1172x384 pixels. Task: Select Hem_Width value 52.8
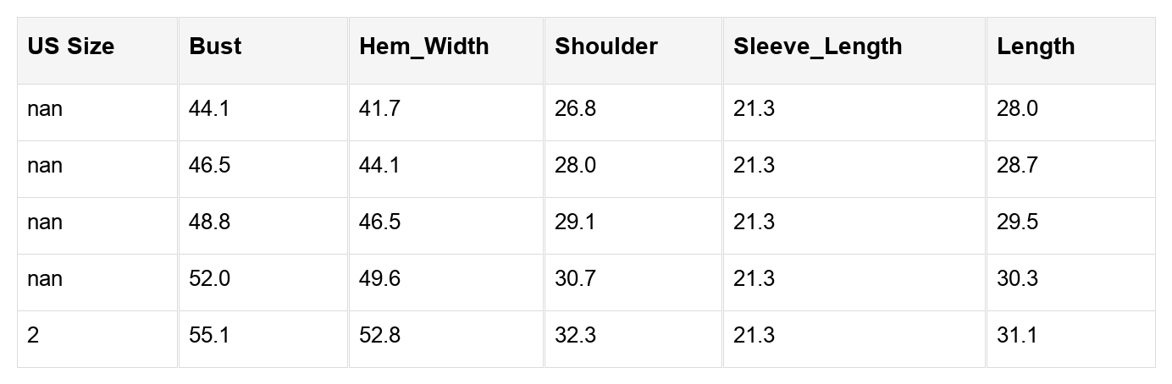tap(379, 336)
